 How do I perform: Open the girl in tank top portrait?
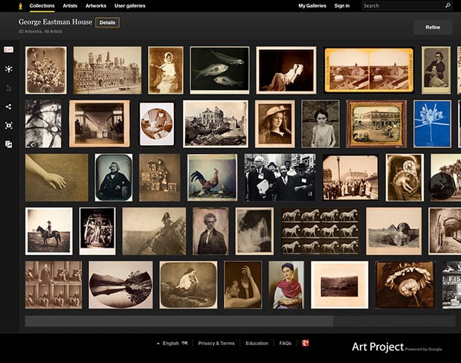[320, 123]
